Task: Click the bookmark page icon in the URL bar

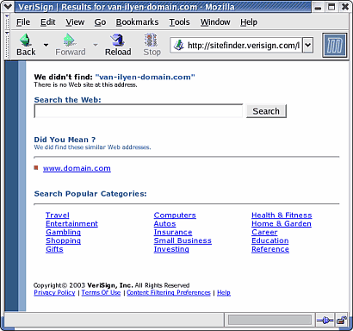Action: [179, 45]
